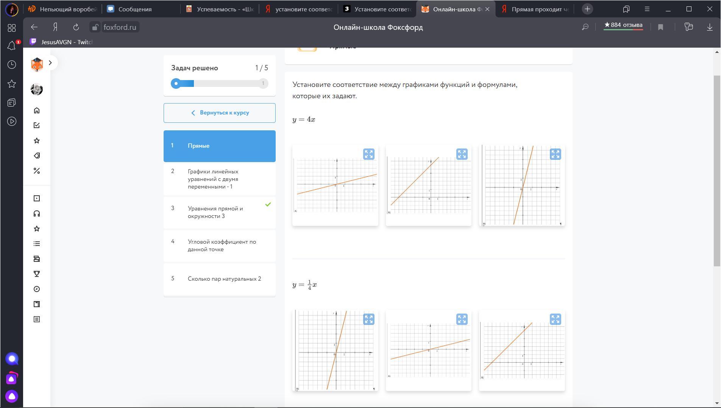The image size is (721, 408).
Task: Reload the Foxford page
Action: pos(76,27)
